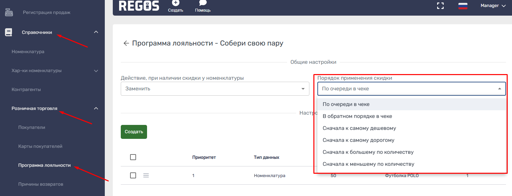
Task: Click the cash register icon in sidebar
Action: tap(9, 13)
